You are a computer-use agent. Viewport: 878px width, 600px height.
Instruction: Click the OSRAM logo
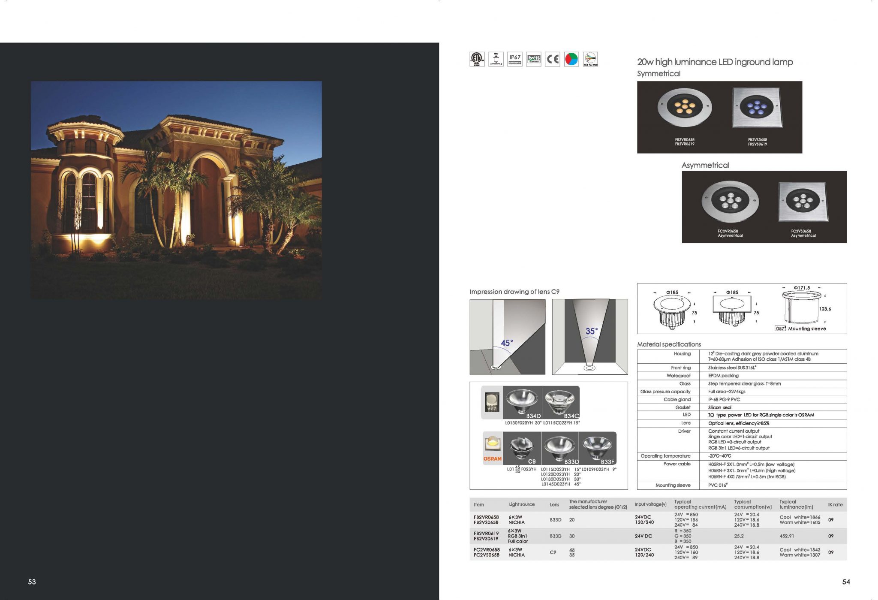tap(492, 458)
